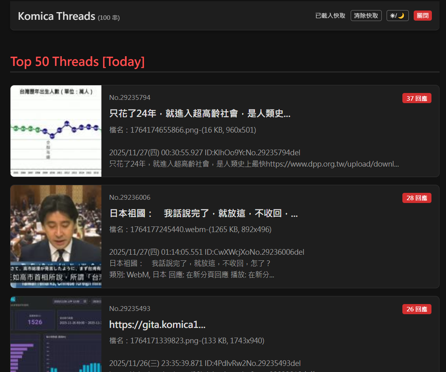Viewport: 446px width, 372px height.
Task: Click thread number No.29235493
Action: (130, 309)
